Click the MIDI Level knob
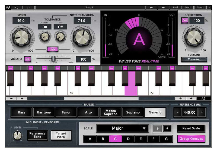The height and width of the screenshot is (153, 217). coord(17,135)
